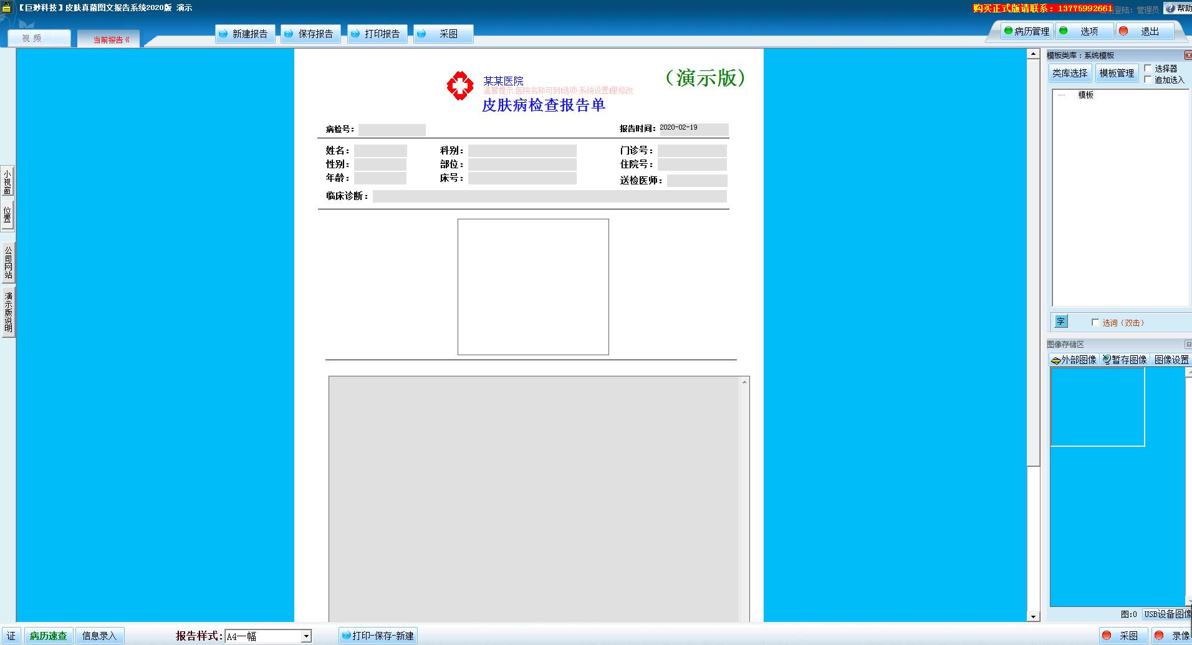Click the 图:0 image count label

coord(1128,614)
